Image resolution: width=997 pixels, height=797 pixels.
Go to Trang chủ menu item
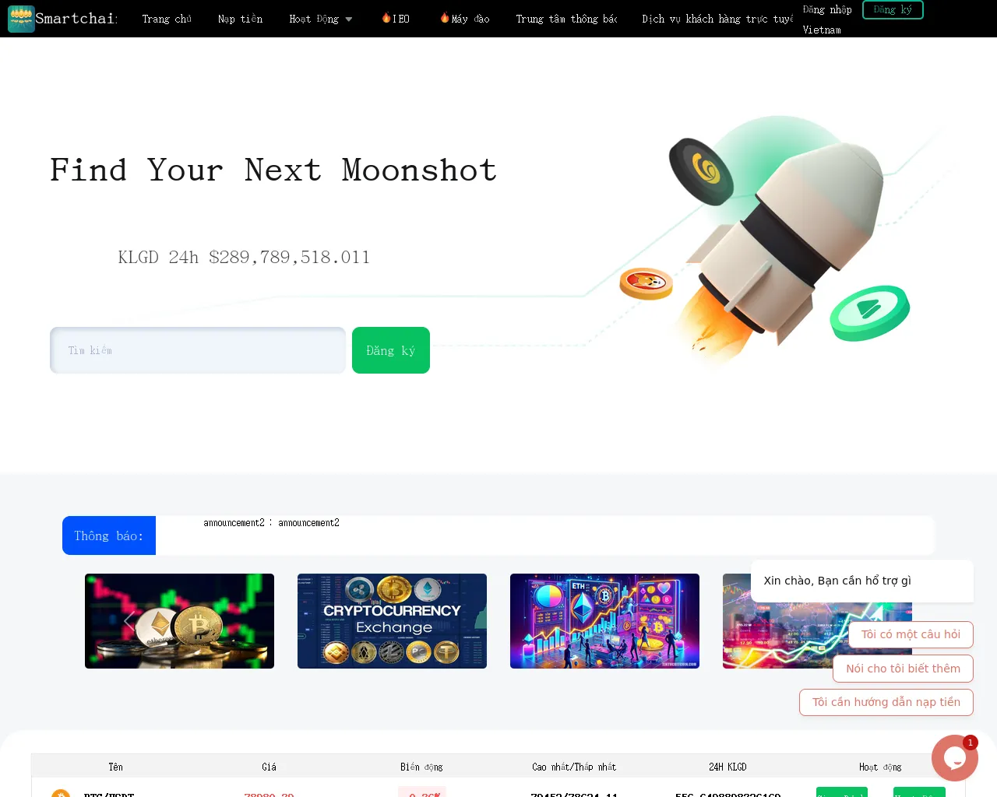(167, 19)
